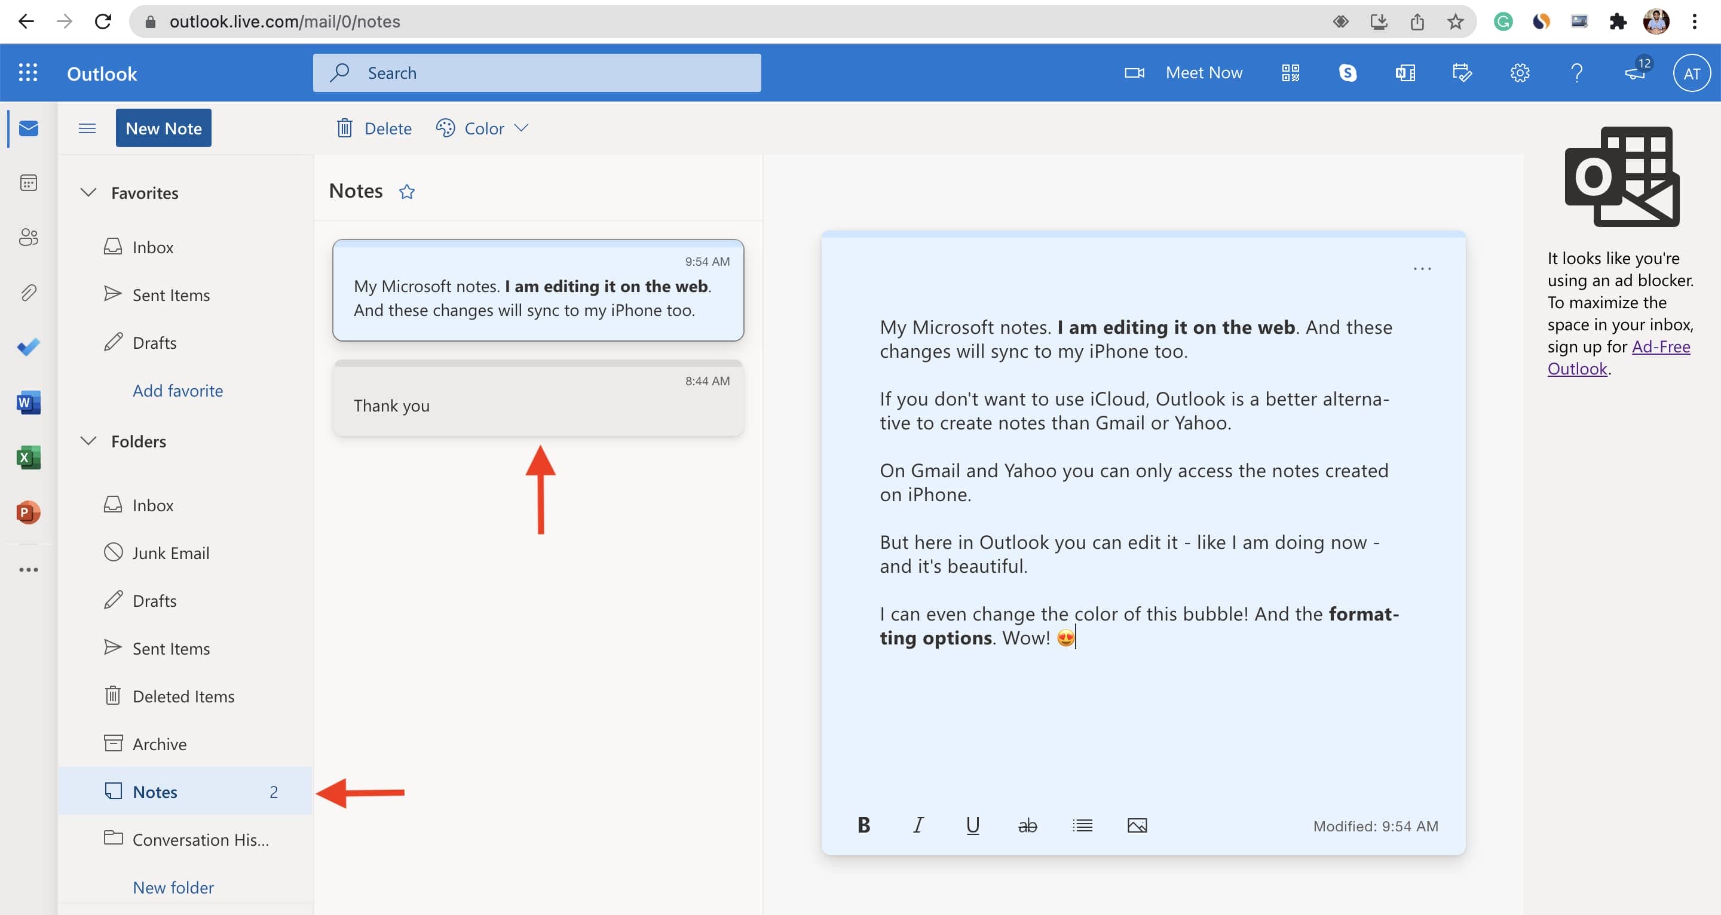Open the Junk Email folder
Viewport: 1721px width, 915px height.
pyautogui.click(x=185, y=552)
